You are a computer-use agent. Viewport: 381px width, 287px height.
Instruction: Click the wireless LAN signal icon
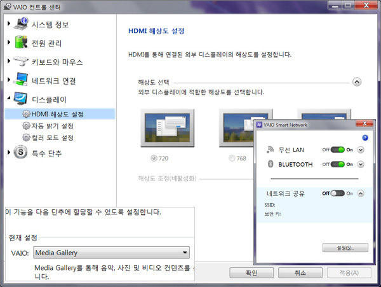(271, 150)
